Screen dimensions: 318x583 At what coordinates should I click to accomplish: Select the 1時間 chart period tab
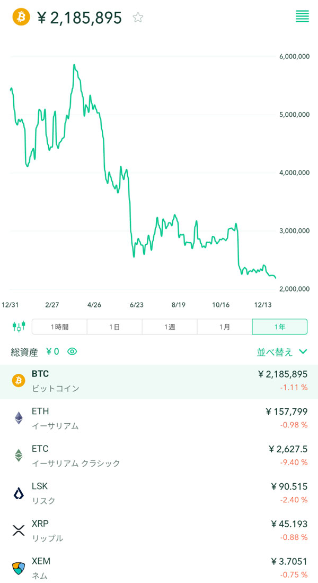[59, 327]
